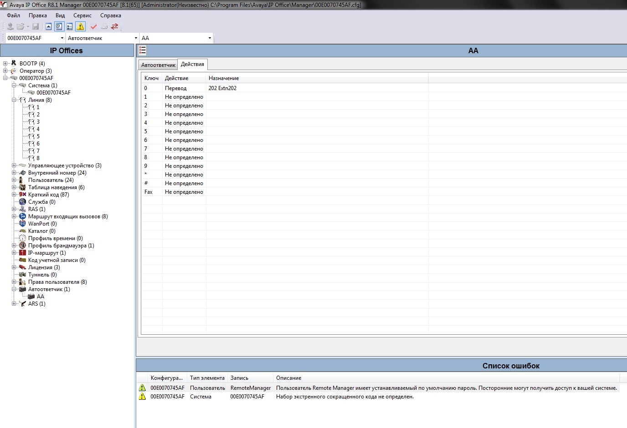Select the Лицензия (3) tree item
Screen dimensions: 627x428
(x=44, y=267)
